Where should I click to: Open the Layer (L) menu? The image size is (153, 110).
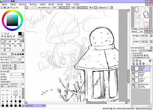33,5
